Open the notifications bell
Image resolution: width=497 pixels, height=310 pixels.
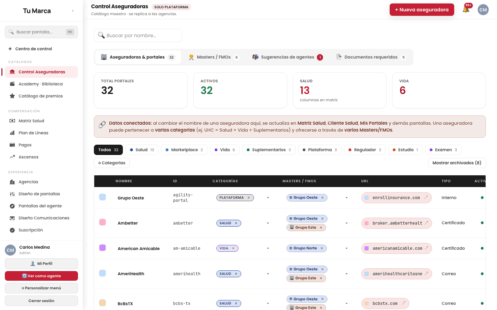click(x=466, y=10)
